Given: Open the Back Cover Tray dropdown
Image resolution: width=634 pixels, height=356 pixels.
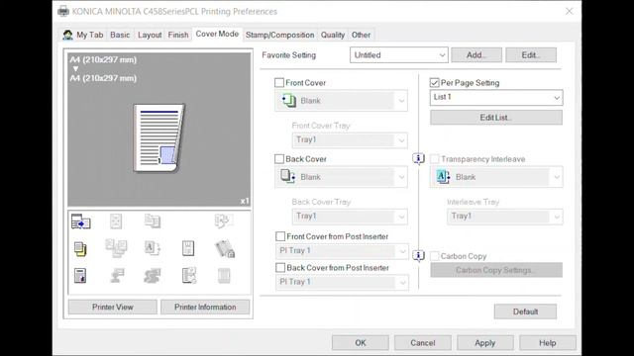Looking at the screenshot, I should click(x=350, y=216).
